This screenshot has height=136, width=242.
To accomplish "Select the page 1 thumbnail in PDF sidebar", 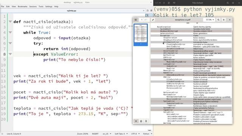I will pyautogui.click(x=141, y=35).
